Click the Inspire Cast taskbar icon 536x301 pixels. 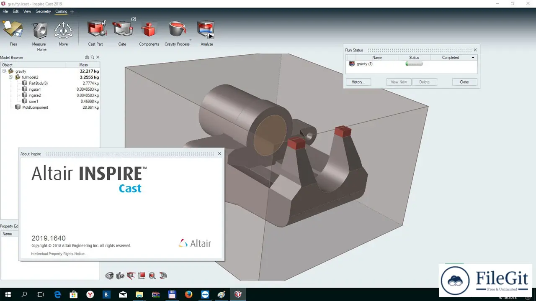(x=237, y=295)
